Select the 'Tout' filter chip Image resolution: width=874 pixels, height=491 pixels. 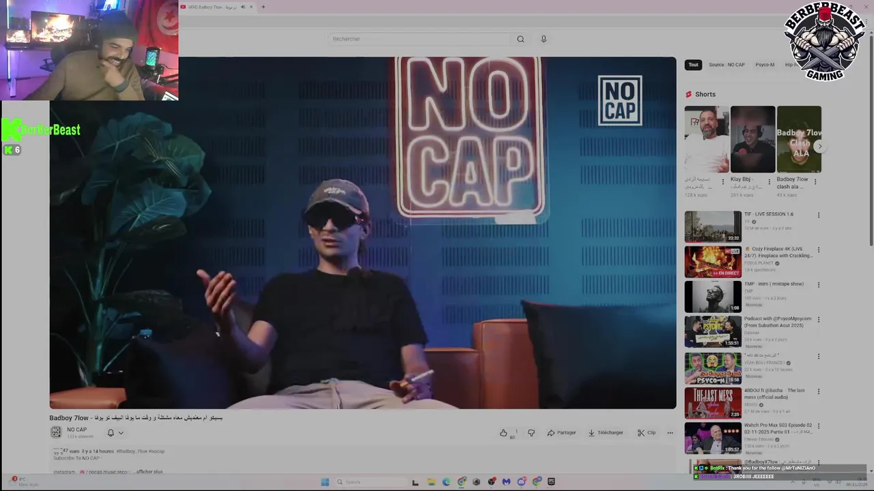coord(693,65)
